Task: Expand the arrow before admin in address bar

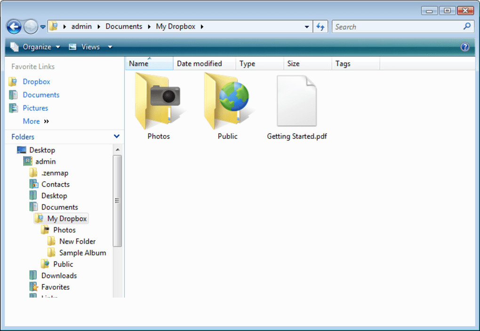Action: click(64, 27)
